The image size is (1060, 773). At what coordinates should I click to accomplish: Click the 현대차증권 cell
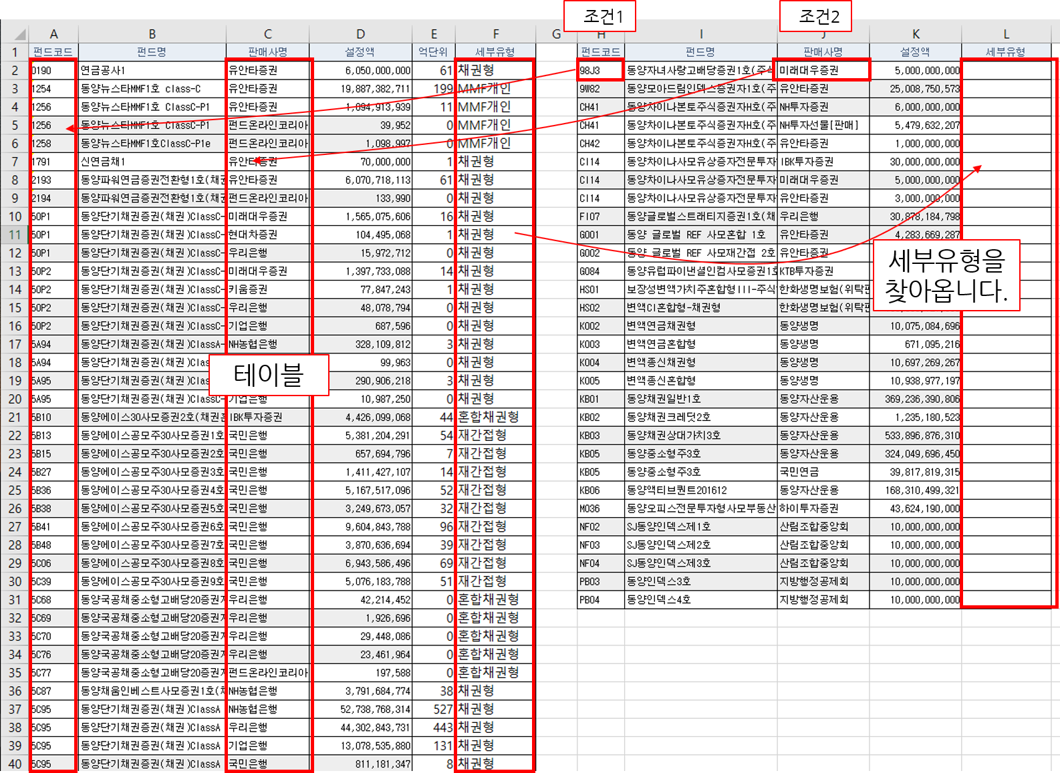pos(267,235)
